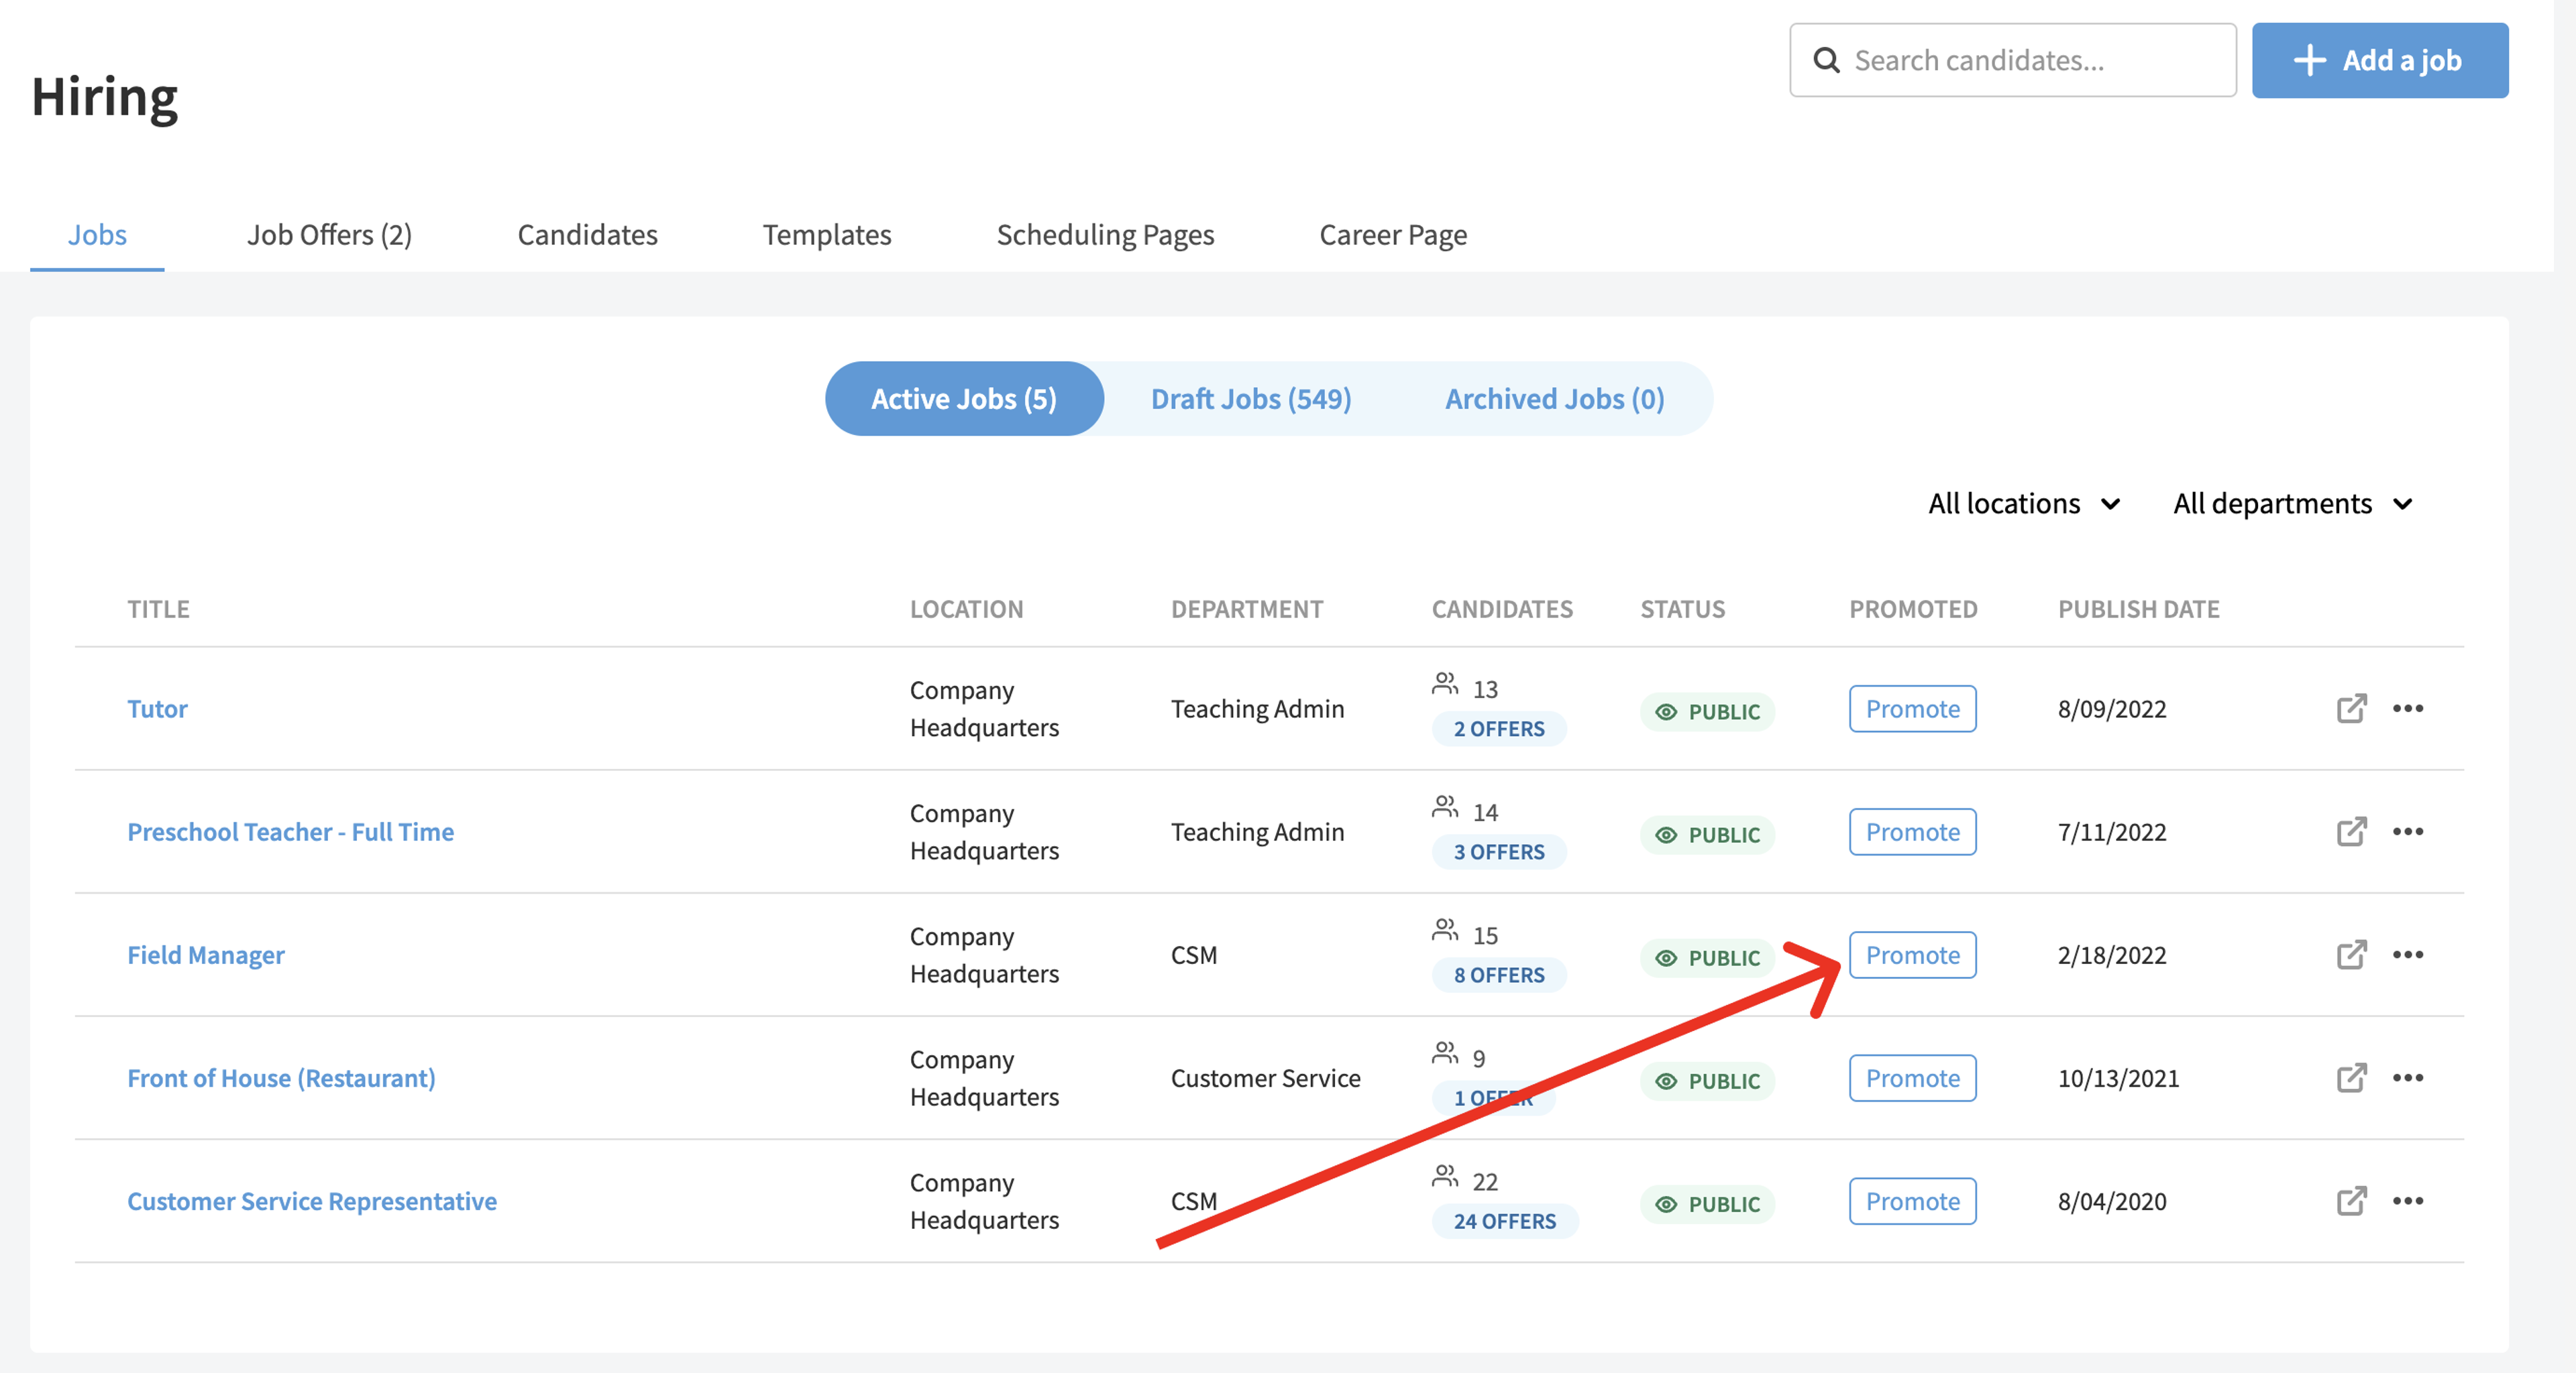Open more options for Tutor job
2576x1373 pixels.
point(2408,709)
